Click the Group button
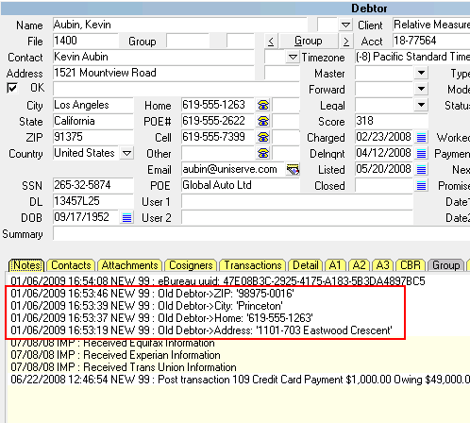470x423 pixels. (309, 41)
